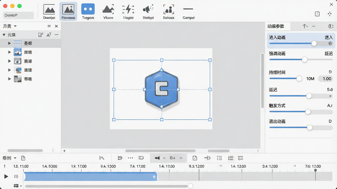Open elements header more options
The width and height of the screenshot is (337, 189).
pyautogui.click(x=57, y=34)
